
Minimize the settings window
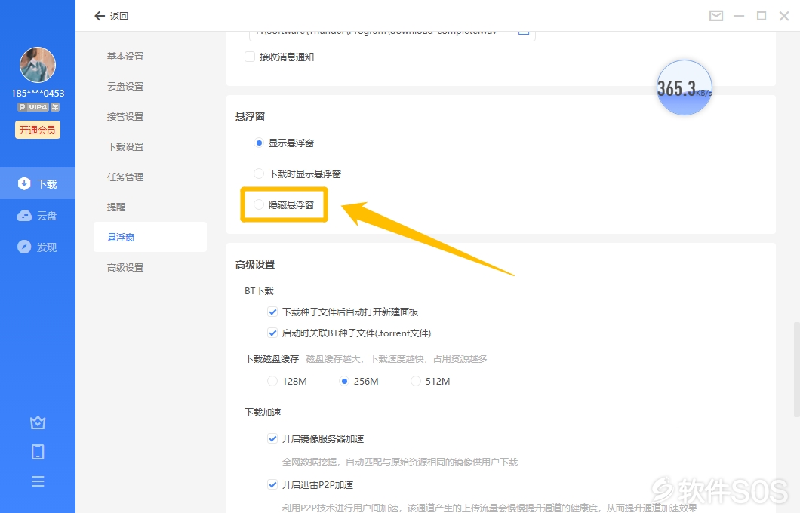tap(739, 16)
